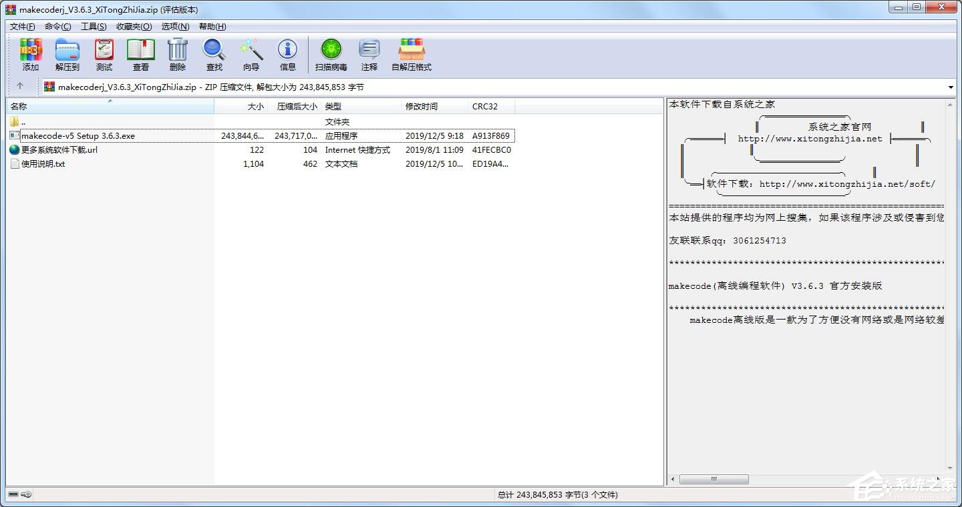
Task: Sort by 大小 column header
Action: [x=241, y=106]
